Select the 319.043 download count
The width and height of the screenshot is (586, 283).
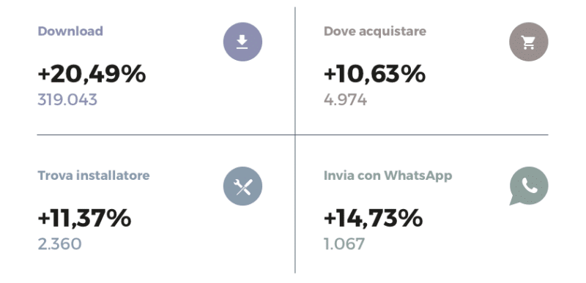pyautogui.click(x=67, y=100)
